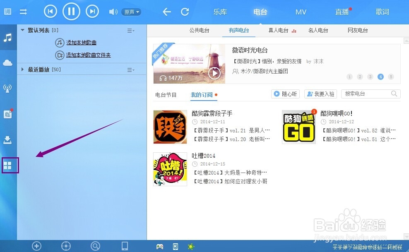Switch to the 乐库 tab
409x252 pixels.
(x=220, y=12)
